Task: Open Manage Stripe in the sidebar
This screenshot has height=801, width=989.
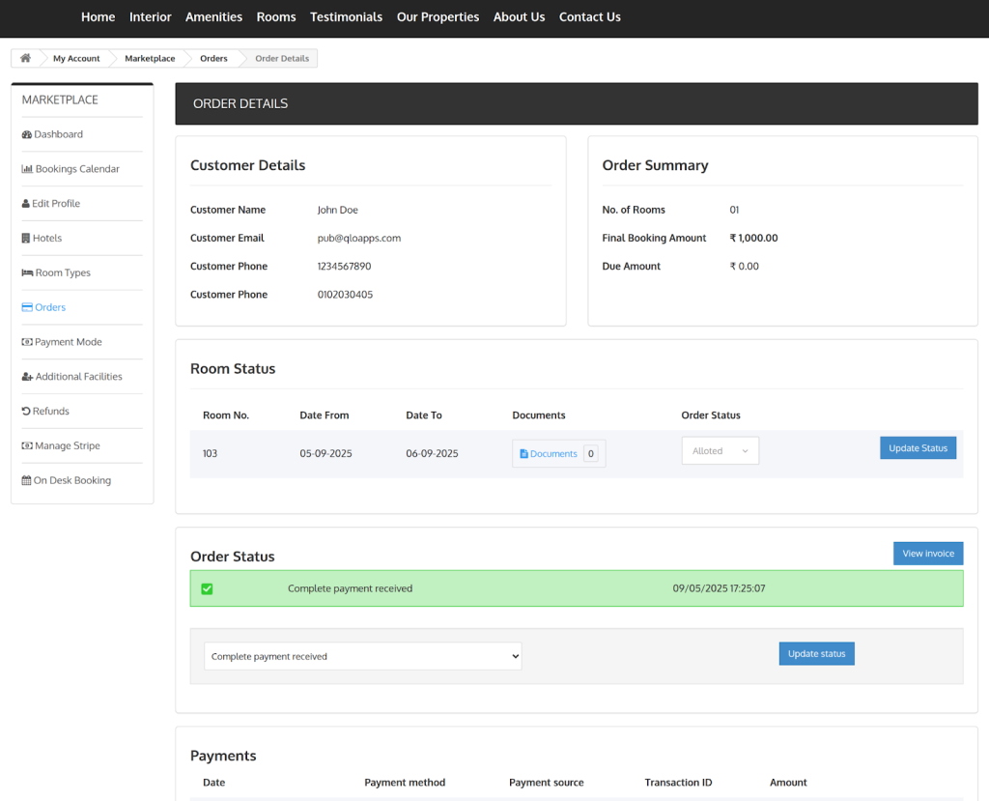Action: [x=68, y=445]
